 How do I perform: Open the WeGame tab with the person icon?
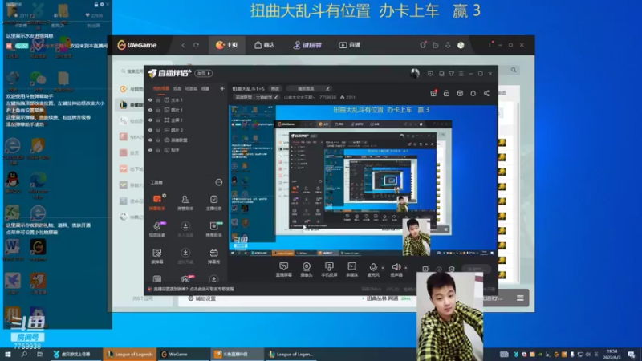click(307, 45)
